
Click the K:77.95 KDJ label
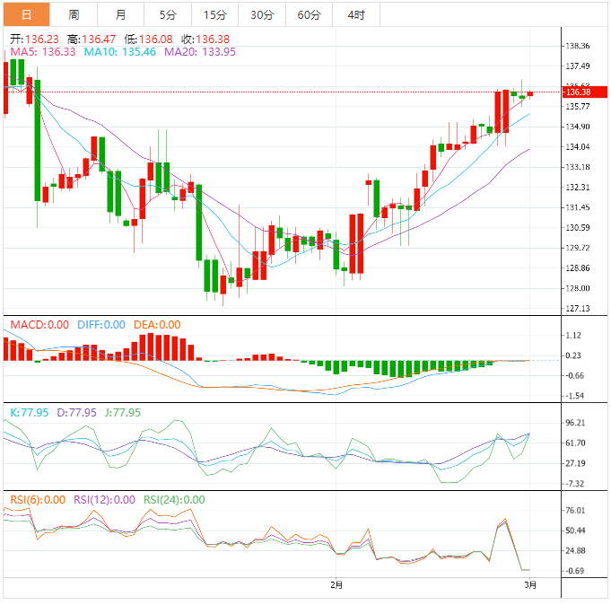click(x=30, y=412)
